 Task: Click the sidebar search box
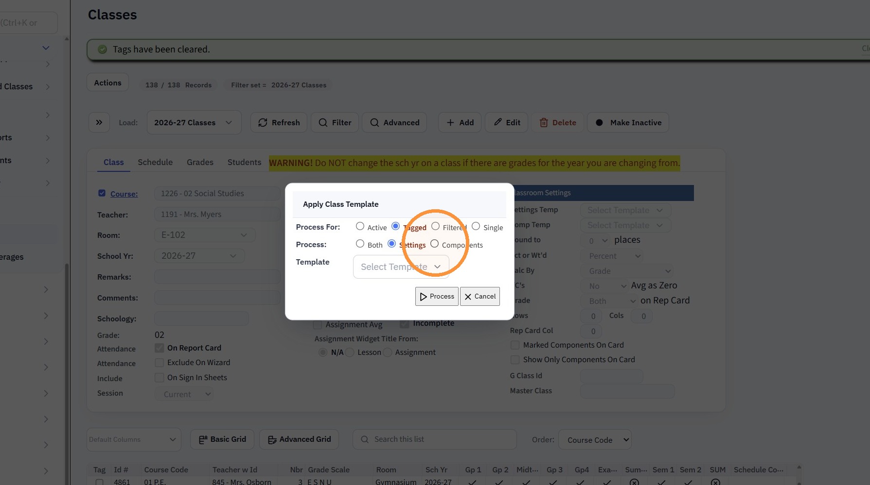[x=28, y=23]
